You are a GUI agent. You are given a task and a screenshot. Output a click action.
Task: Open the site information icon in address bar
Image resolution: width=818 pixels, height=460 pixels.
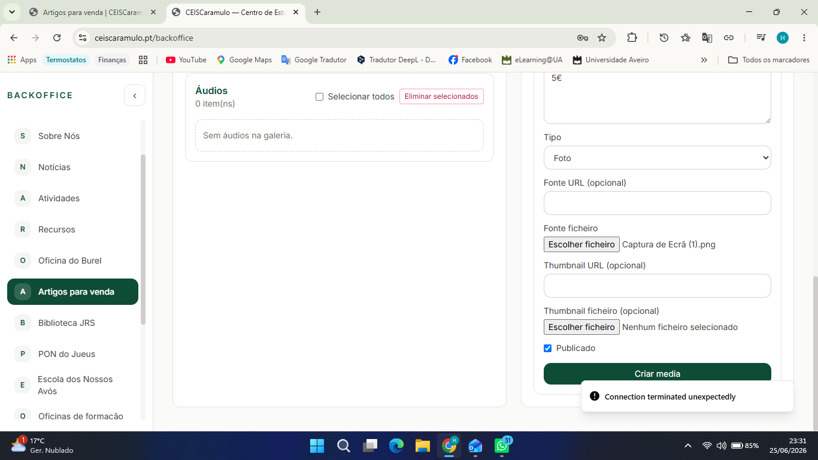pyautogui.click(x=83, y=38)
